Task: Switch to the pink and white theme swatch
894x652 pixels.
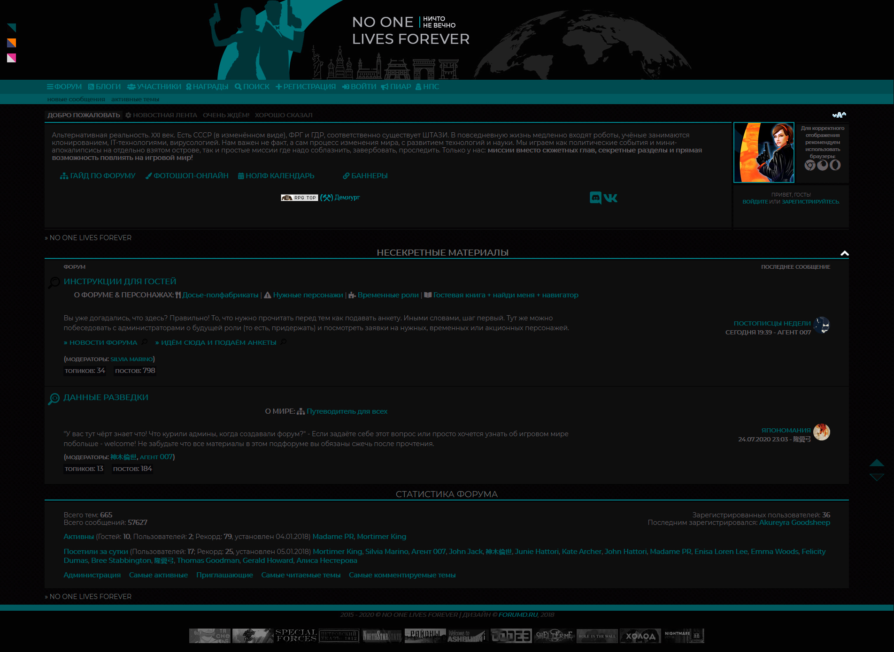Action: [12, 58]
